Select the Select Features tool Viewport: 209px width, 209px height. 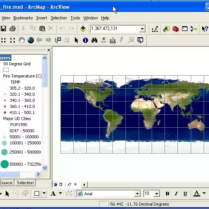point(58,40)
